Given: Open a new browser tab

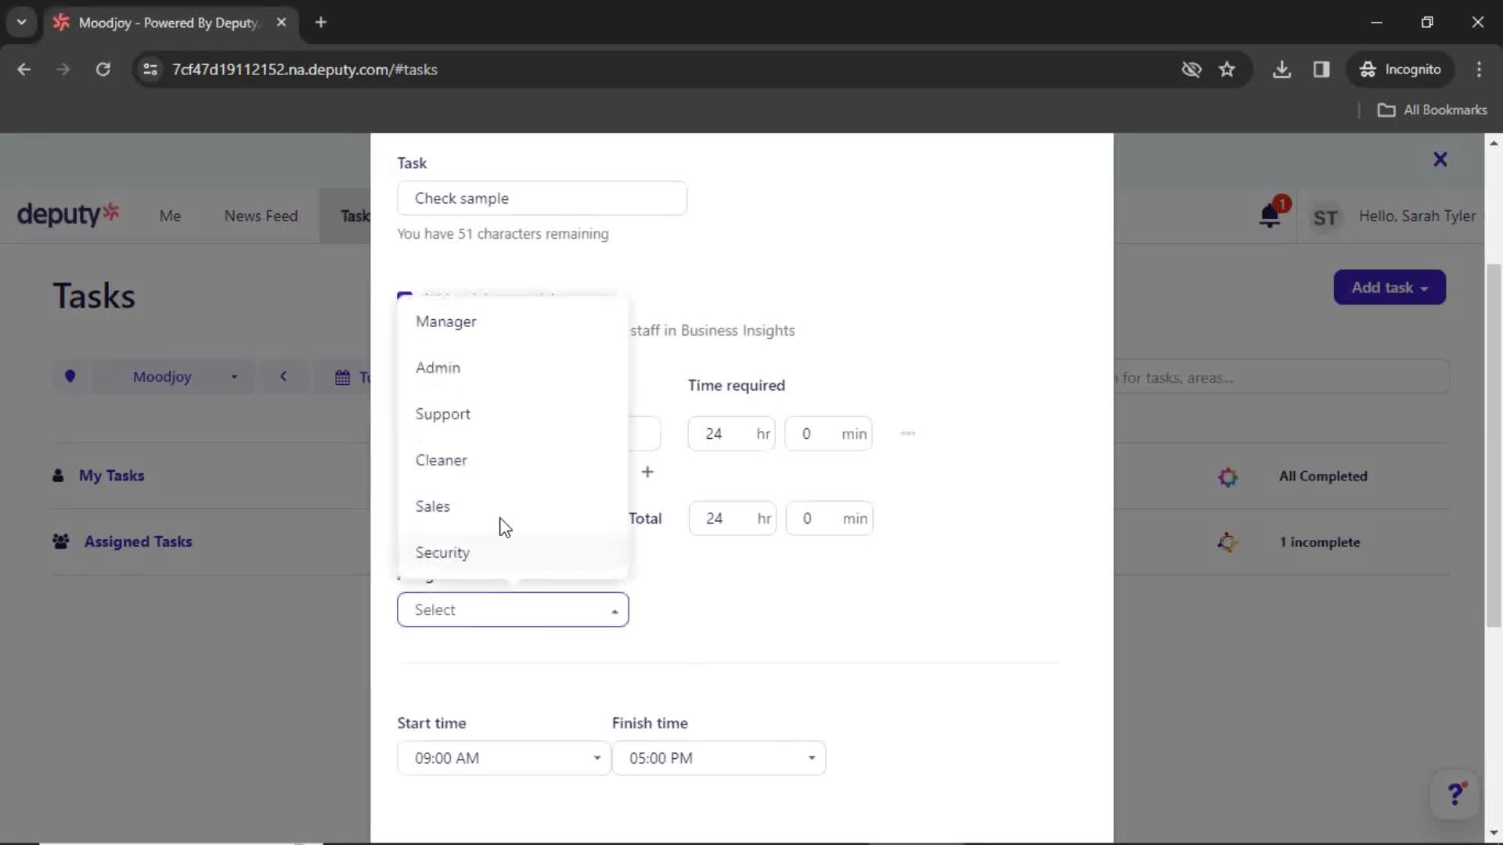Looking at the screenshot, I should click(321, 23).
